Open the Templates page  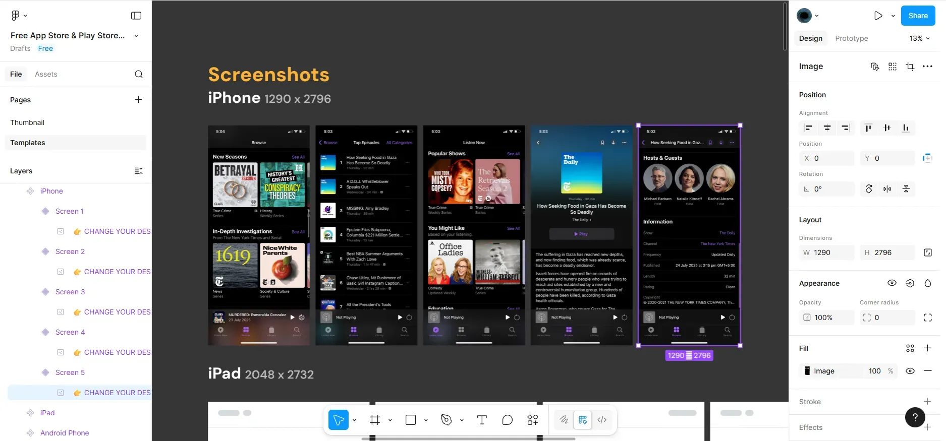[76, 143]
